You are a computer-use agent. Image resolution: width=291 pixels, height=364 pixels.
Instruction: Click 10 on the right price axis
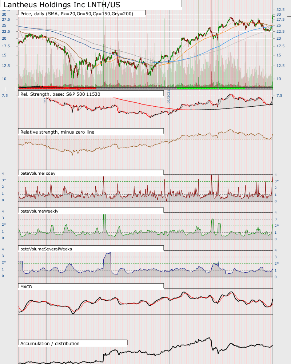(x=279, y=79)
